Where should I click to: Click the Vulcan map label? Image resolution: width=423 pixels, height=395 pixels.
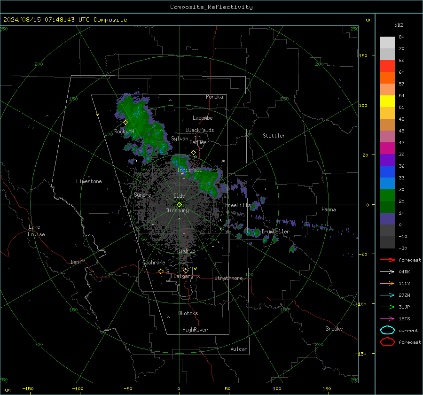239,349
